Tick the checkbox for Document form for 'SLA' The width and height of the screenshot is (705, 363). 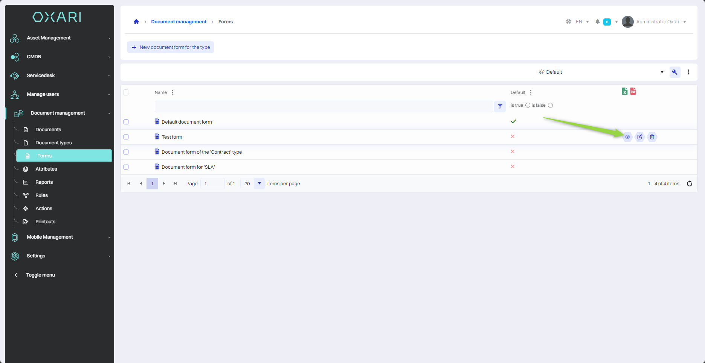click(126, 167)
